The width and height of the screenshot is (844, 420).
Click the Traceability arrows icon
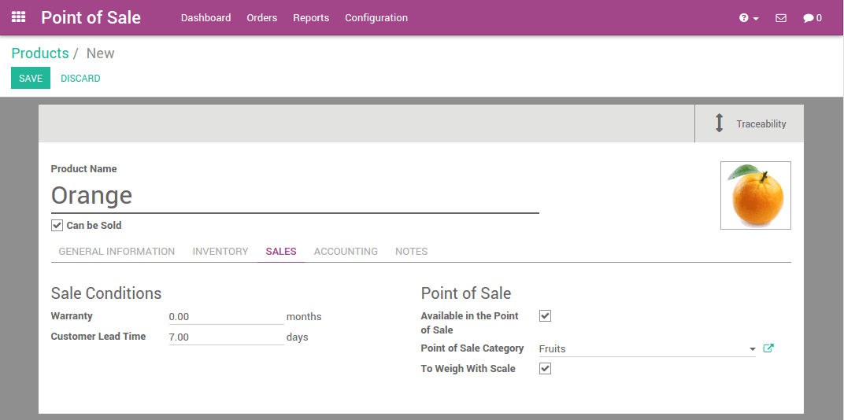(719, 123)
